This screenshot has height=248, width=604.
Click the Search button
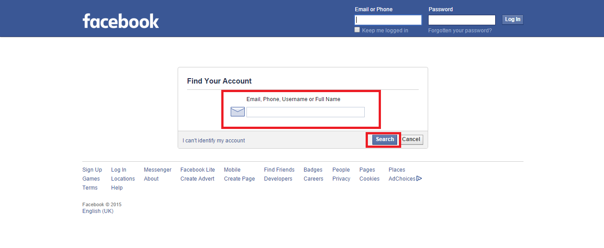pos(385,139)
